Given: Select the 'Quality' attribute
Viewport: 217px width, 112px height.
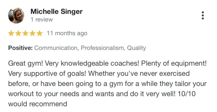Looking at the screenshot, I should (x=136, y=48).
